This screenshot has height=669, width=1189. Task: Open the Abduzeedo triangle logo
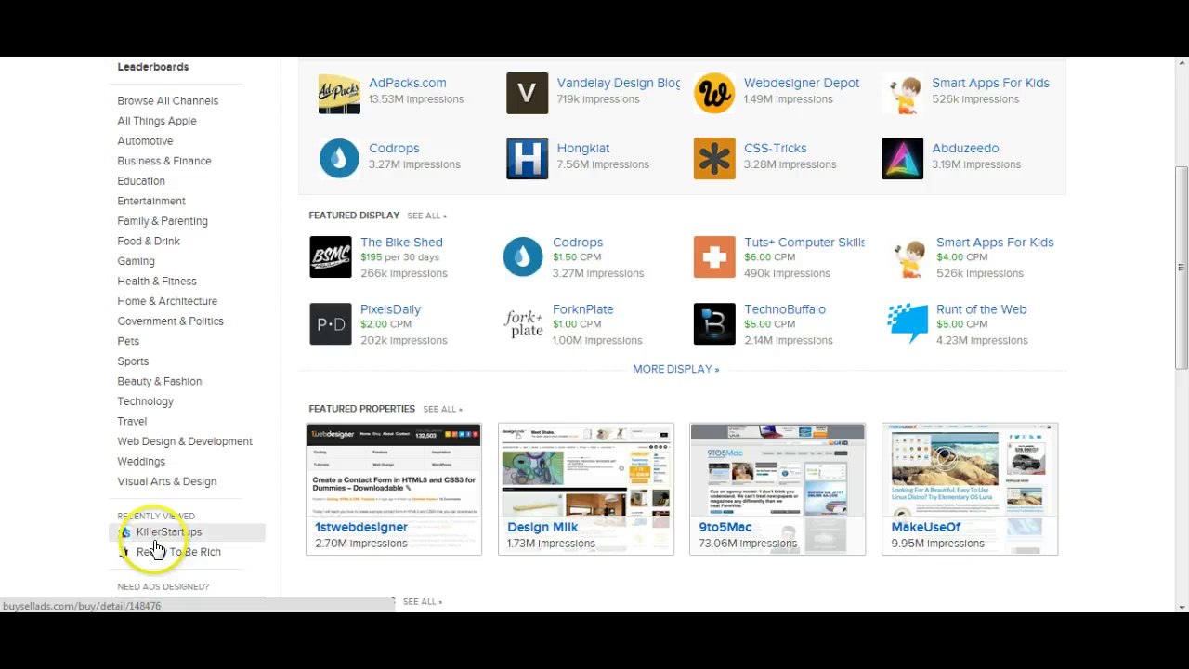[902, 158]
